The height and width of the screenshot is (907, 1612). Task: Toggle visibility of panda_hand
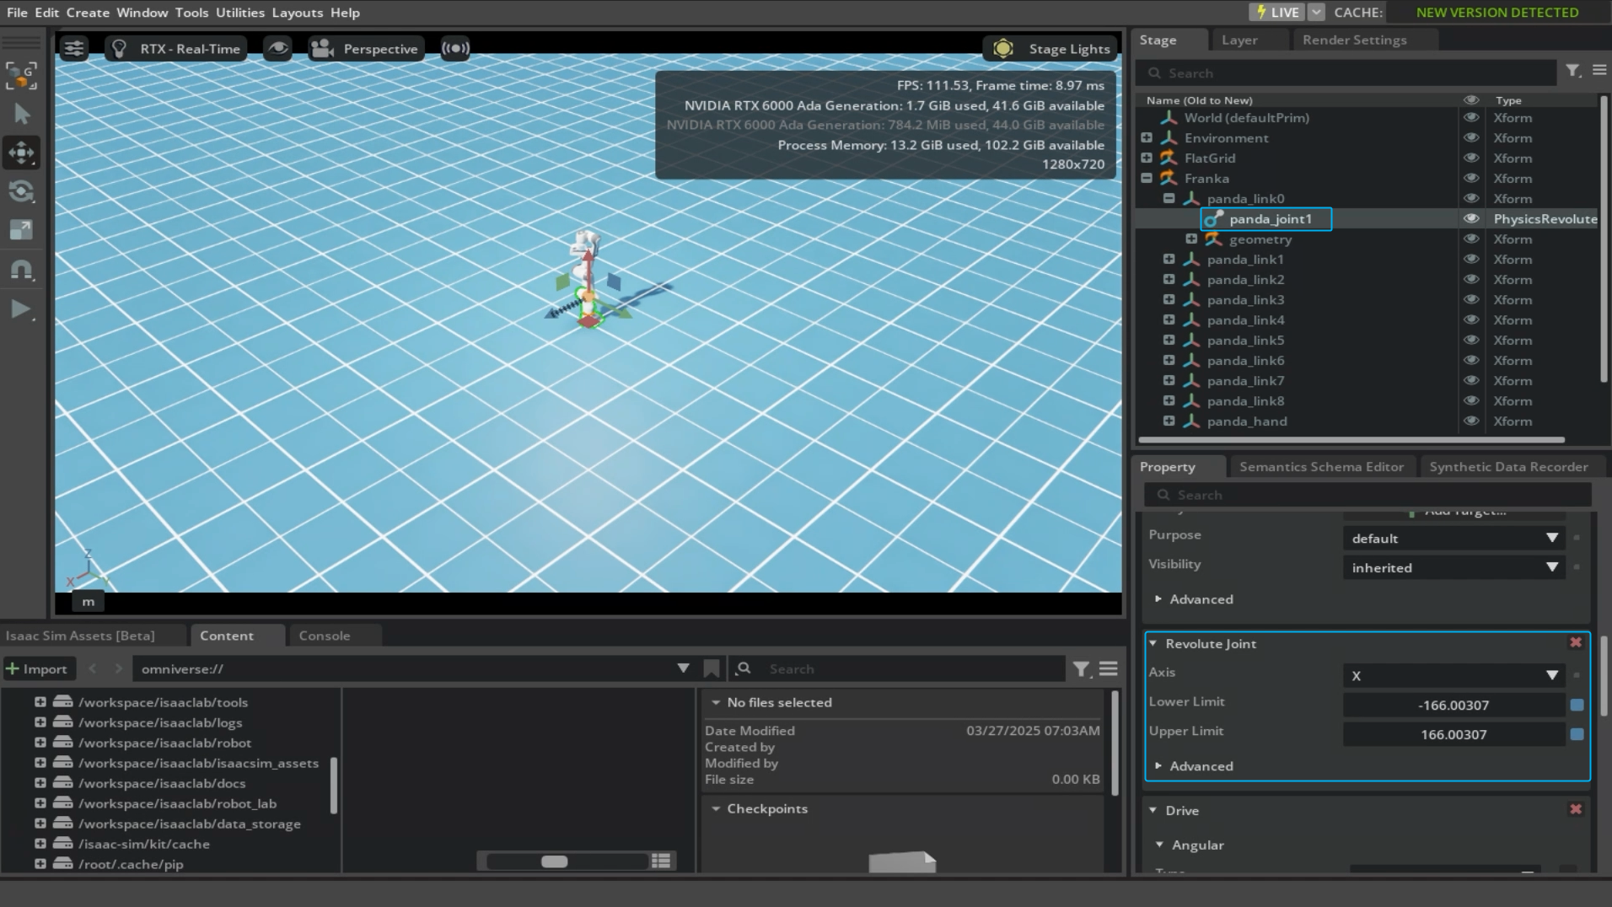point(1471,421)
